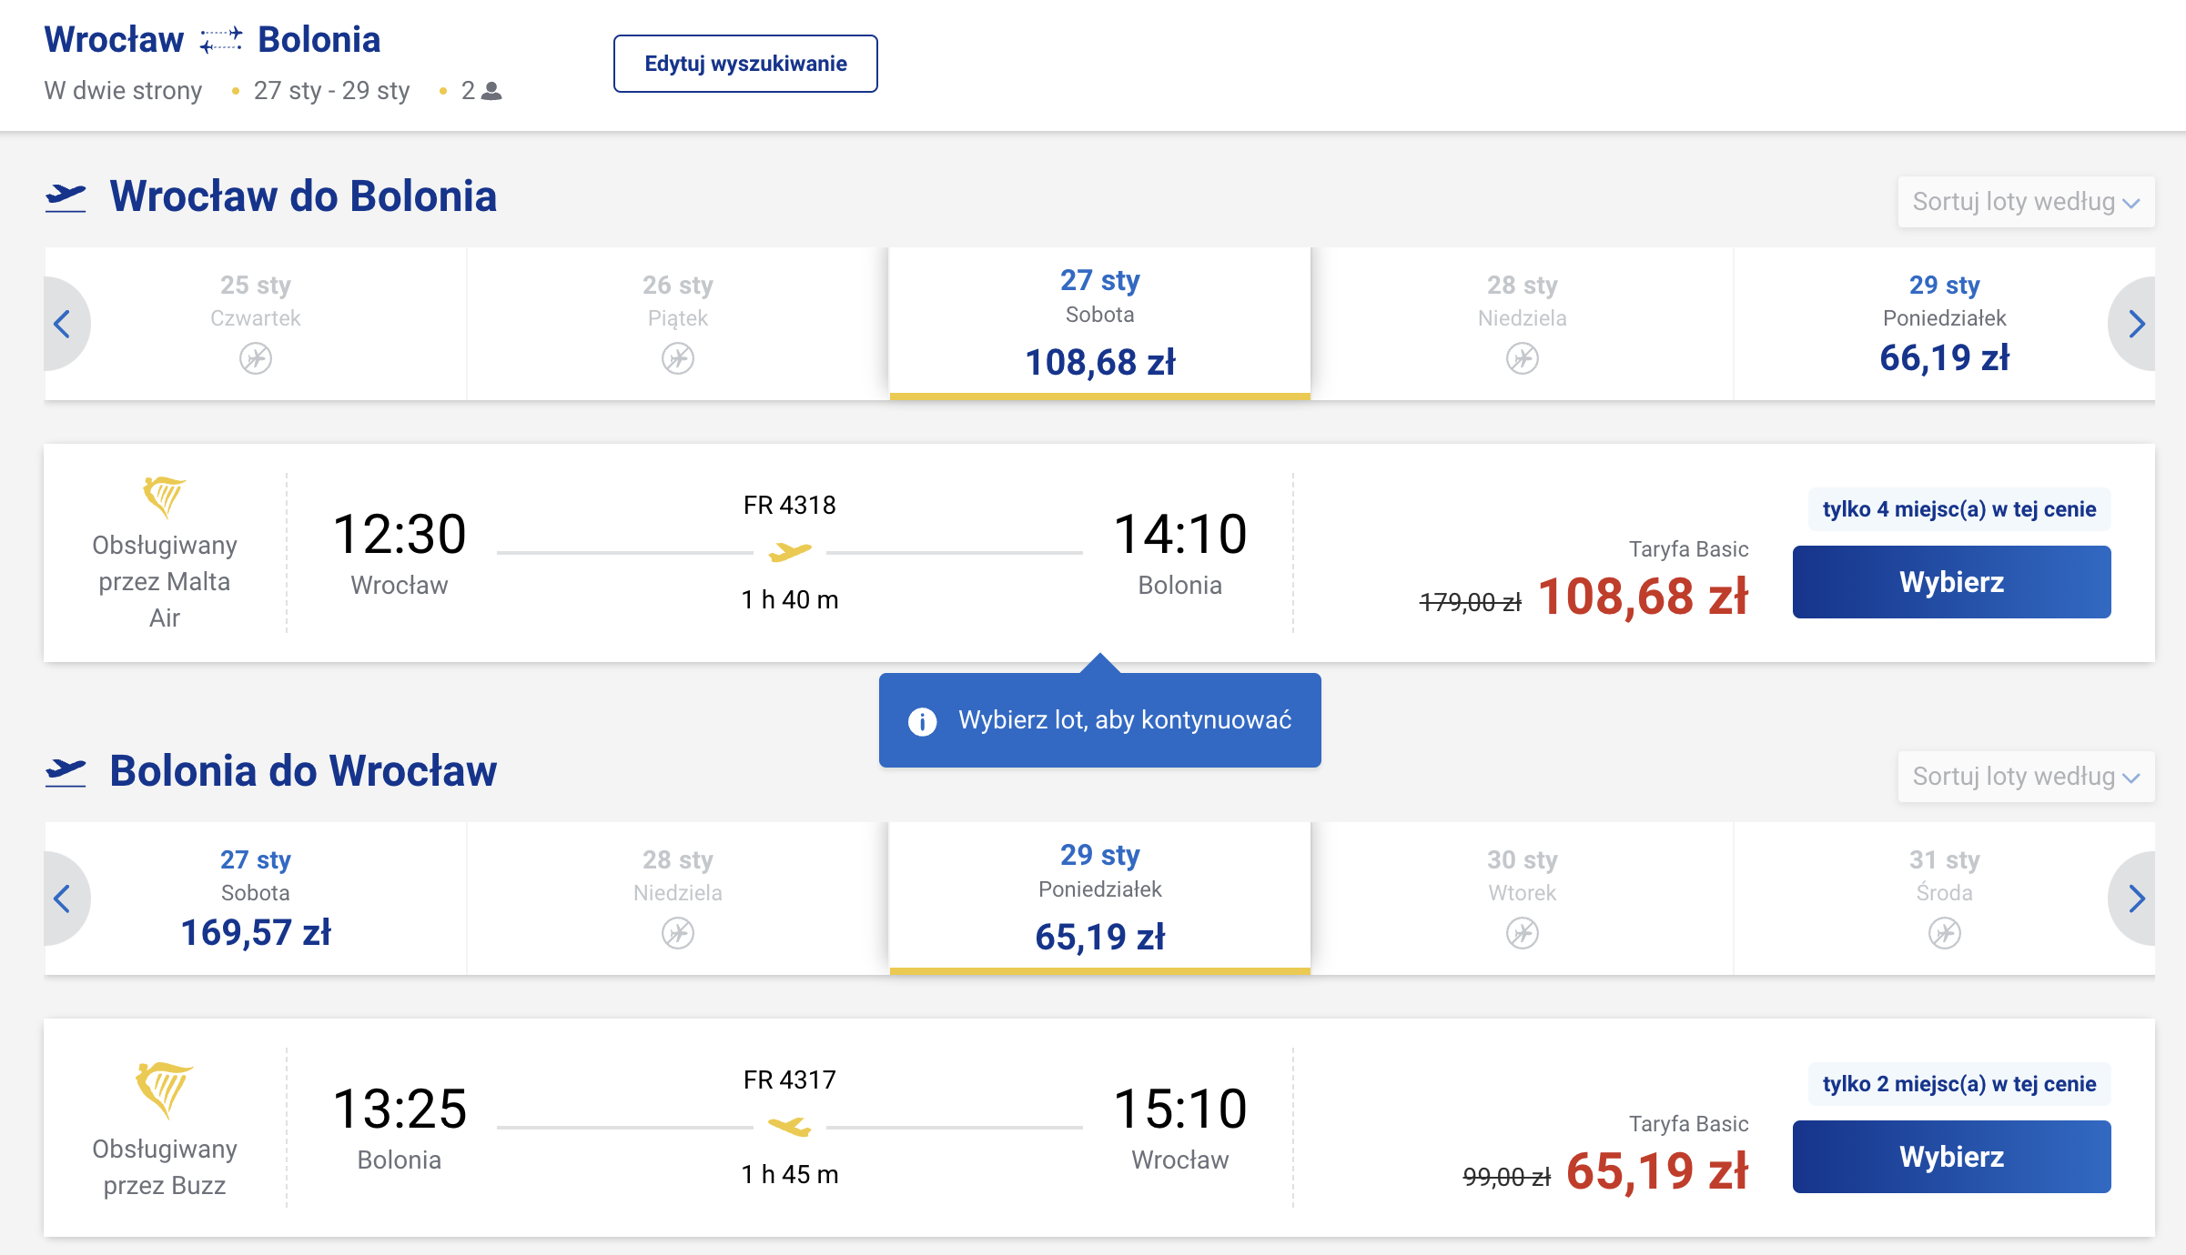The width and height of the screenshot is (2186, 1255).
Task: Select 29 sty Poniedziałek return tab
Action: [1100, 899]
